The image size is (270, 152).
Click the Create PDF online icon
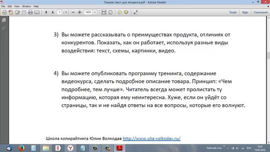point(11,12)
